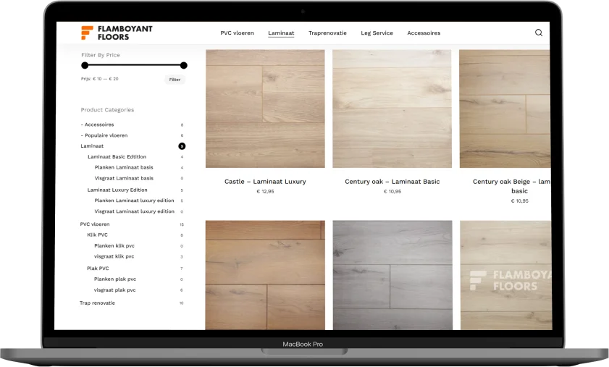This screenshot has width=609, height=367.
Task: Open Laminaat Luxury Edition category
Action: [117, 190]
